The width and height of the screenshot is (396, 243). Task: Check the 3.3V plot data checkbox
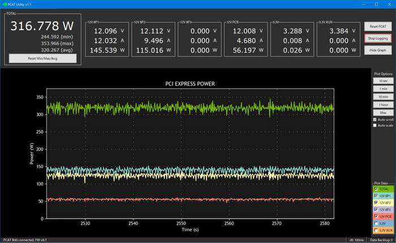(x=376, y=224)
